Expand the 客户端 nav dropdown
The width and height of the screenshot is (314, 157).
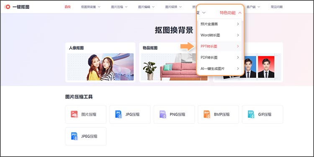(253, 7)
